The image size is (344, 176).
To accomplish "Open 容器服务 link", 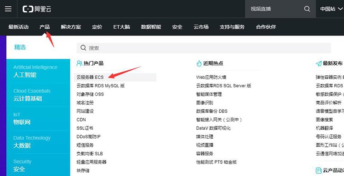I will [205, 154].
